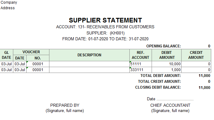Viewport: 214px width, 120px height.
Task: Click the TOTAL CREDIT AMOUNT value
Action: pyautogui.click(x=209, y=82)
